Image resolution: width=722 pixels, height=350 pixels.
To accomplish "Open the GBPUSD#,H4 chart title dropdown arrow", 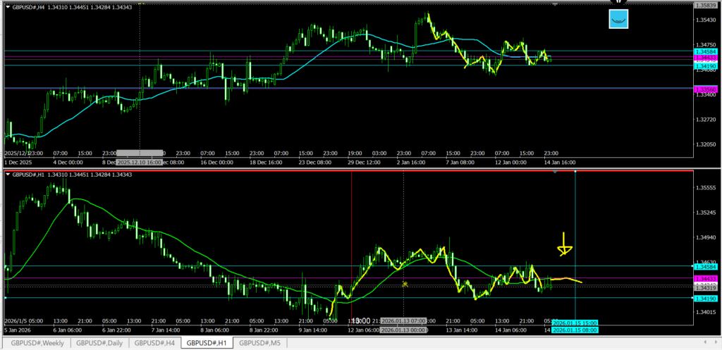I will (8, 6).
